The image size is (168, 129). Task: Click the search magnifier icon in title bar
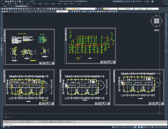[x=131, y=1]
